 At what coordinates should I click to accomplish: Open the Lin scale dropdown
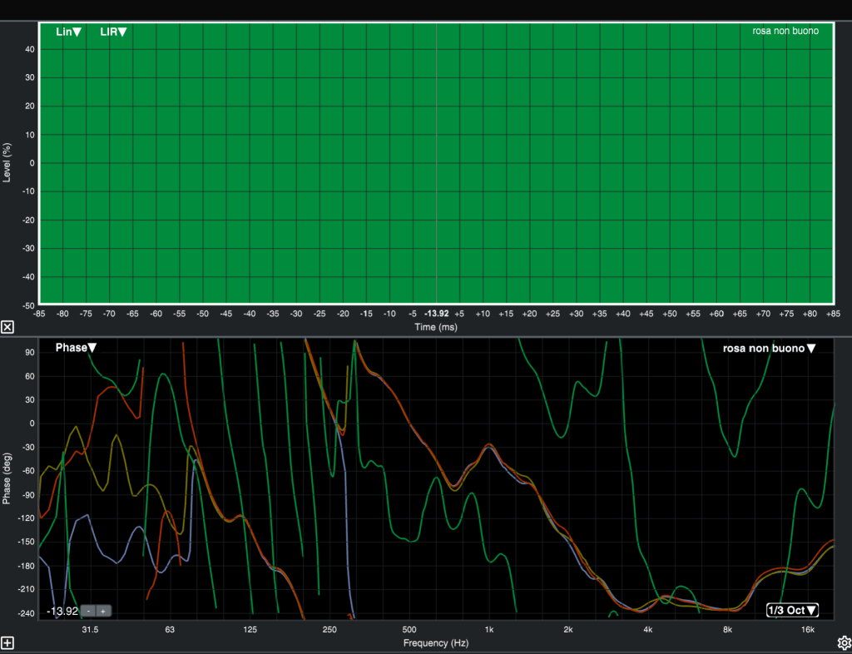tap(68, 32)
